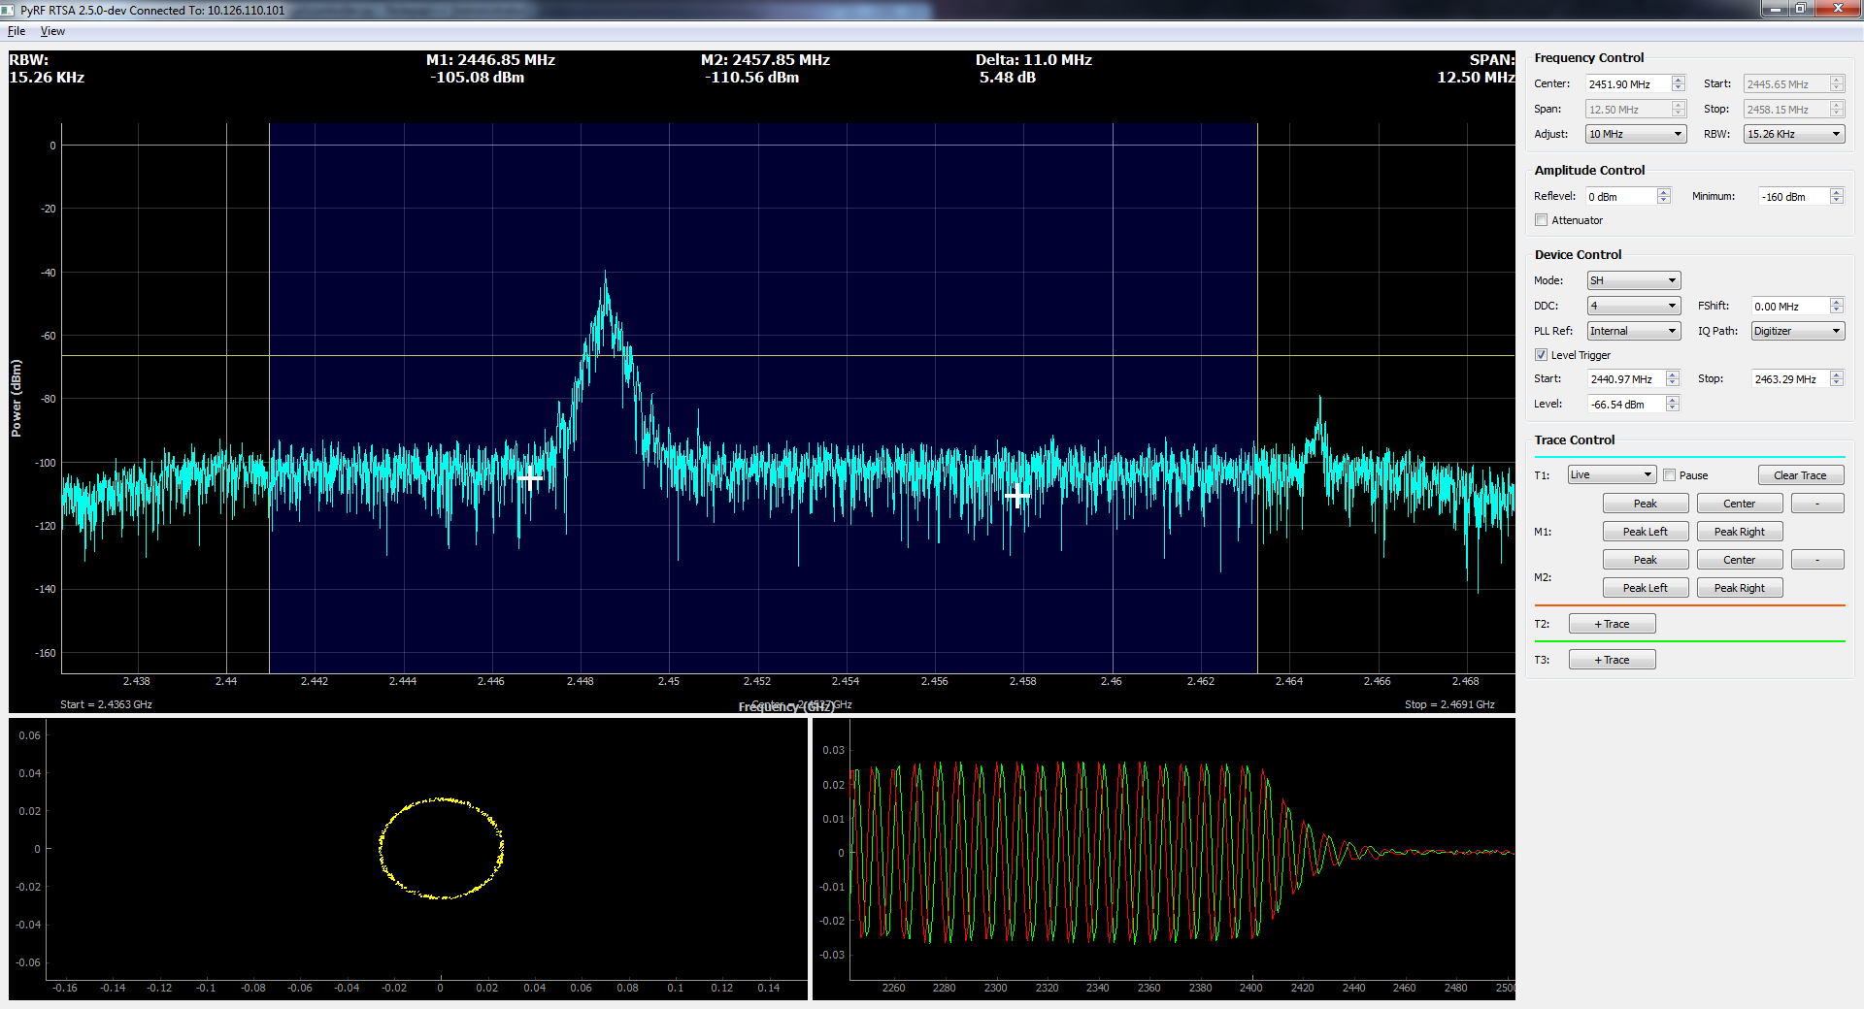The height and width of the screenshot is (1009, 1864).
Task: Open the IQ Path dropdown showing Digitizer
Action: (1796, 330)
